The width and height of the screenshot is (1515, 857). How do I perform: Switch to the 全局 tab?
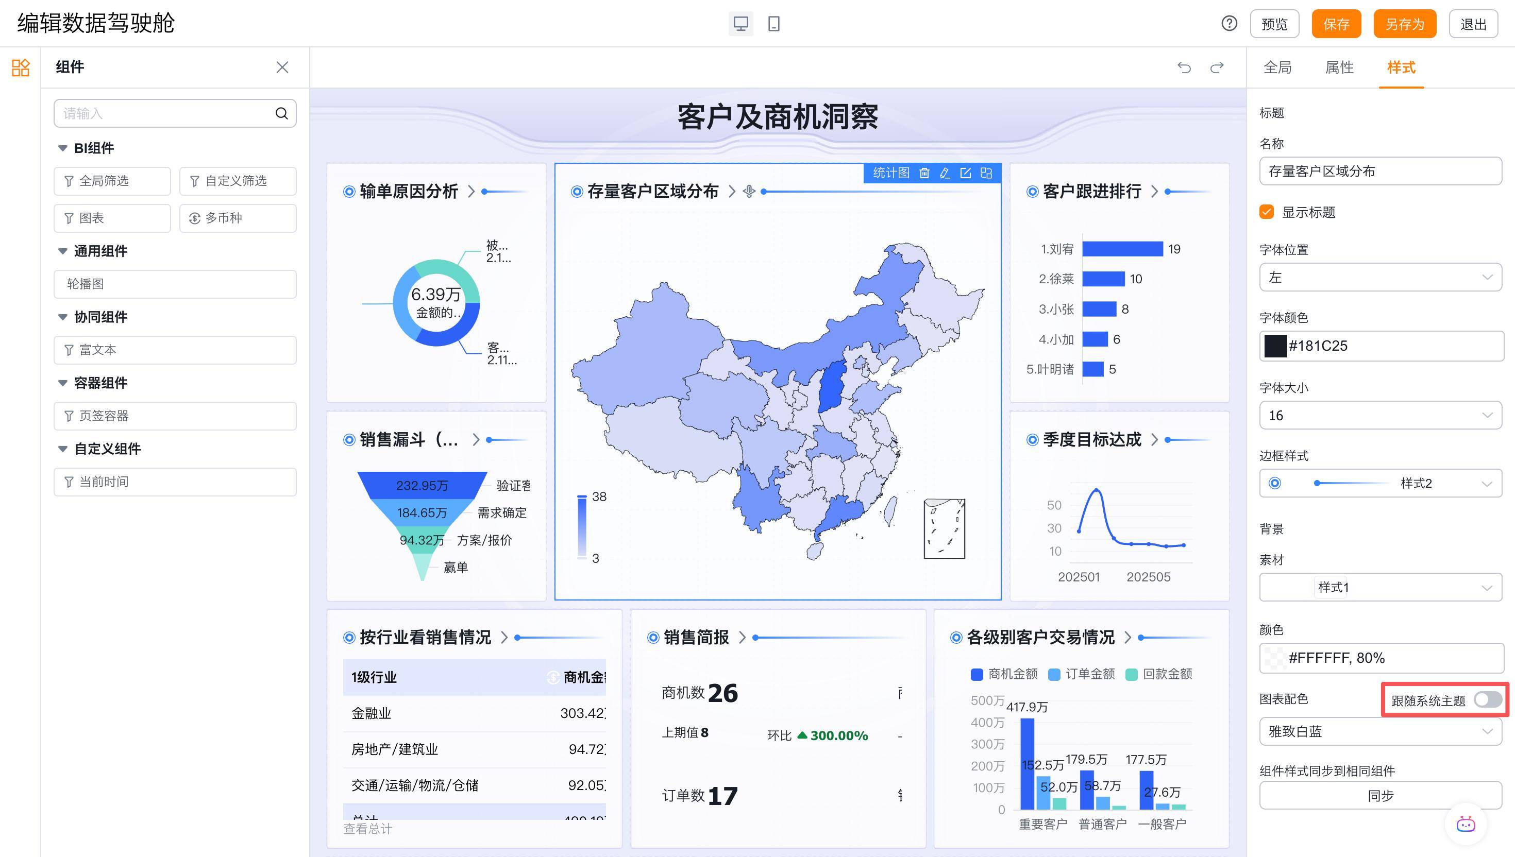[x=1278, y=67]
